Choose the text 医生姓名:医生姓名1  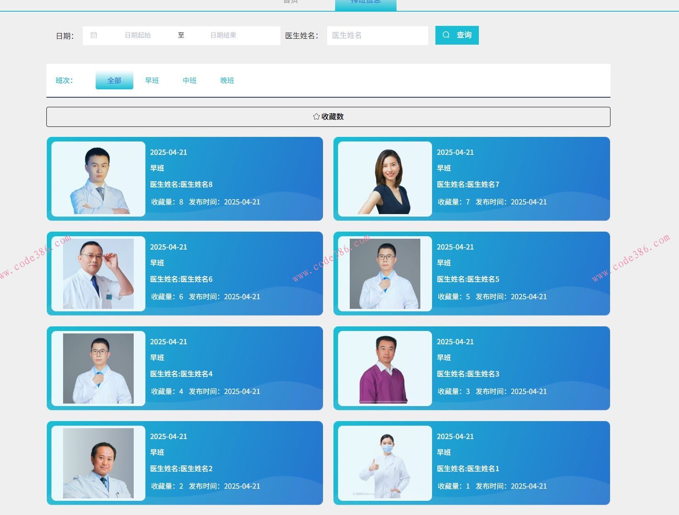coord(468,469)
